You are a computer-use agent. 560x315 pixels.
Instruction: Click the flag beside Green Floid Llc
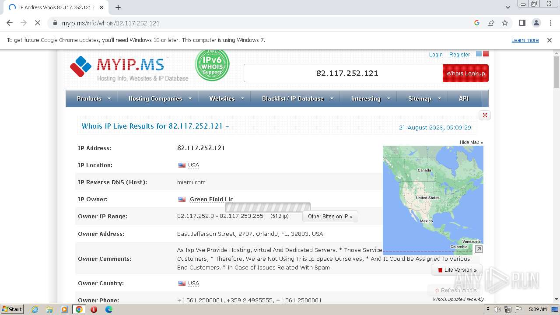(182, 199)
